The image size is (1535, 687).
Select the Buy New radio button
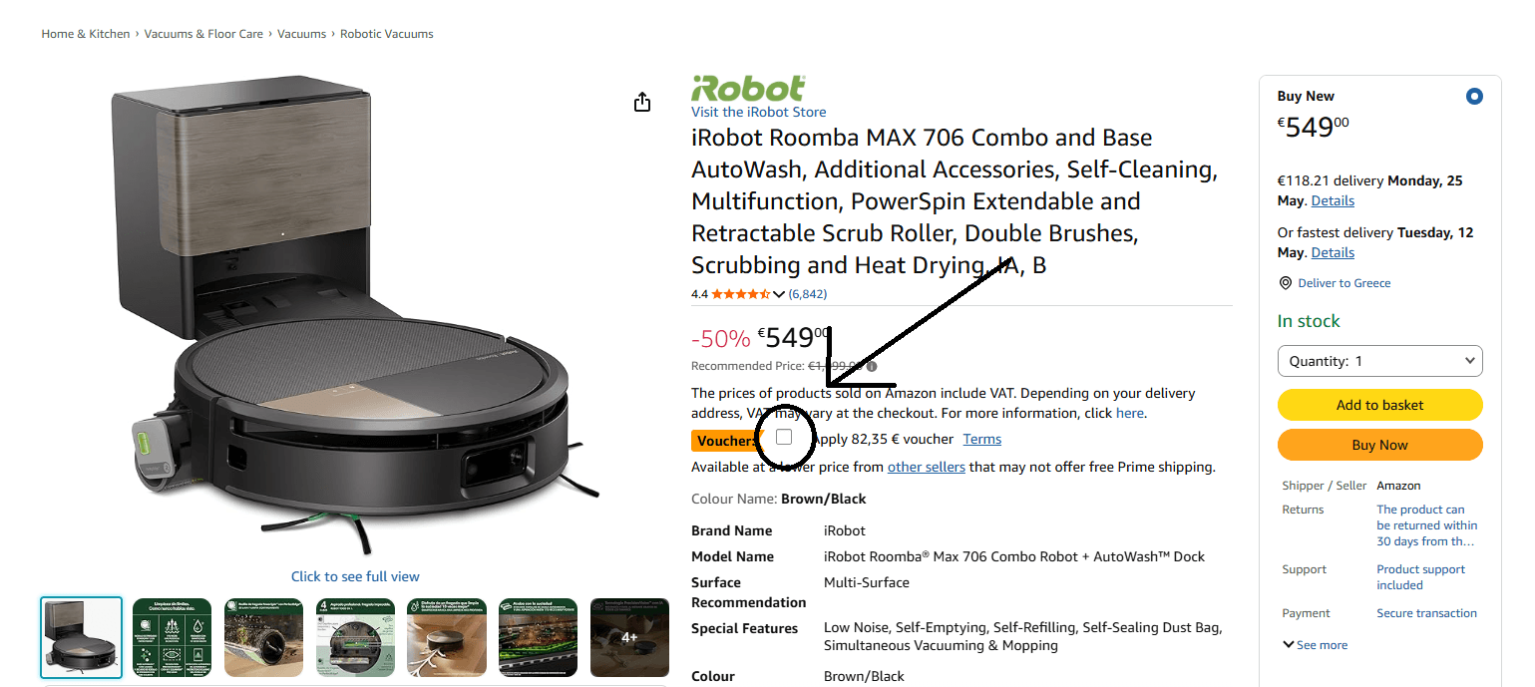click(x=1474, y=97)
